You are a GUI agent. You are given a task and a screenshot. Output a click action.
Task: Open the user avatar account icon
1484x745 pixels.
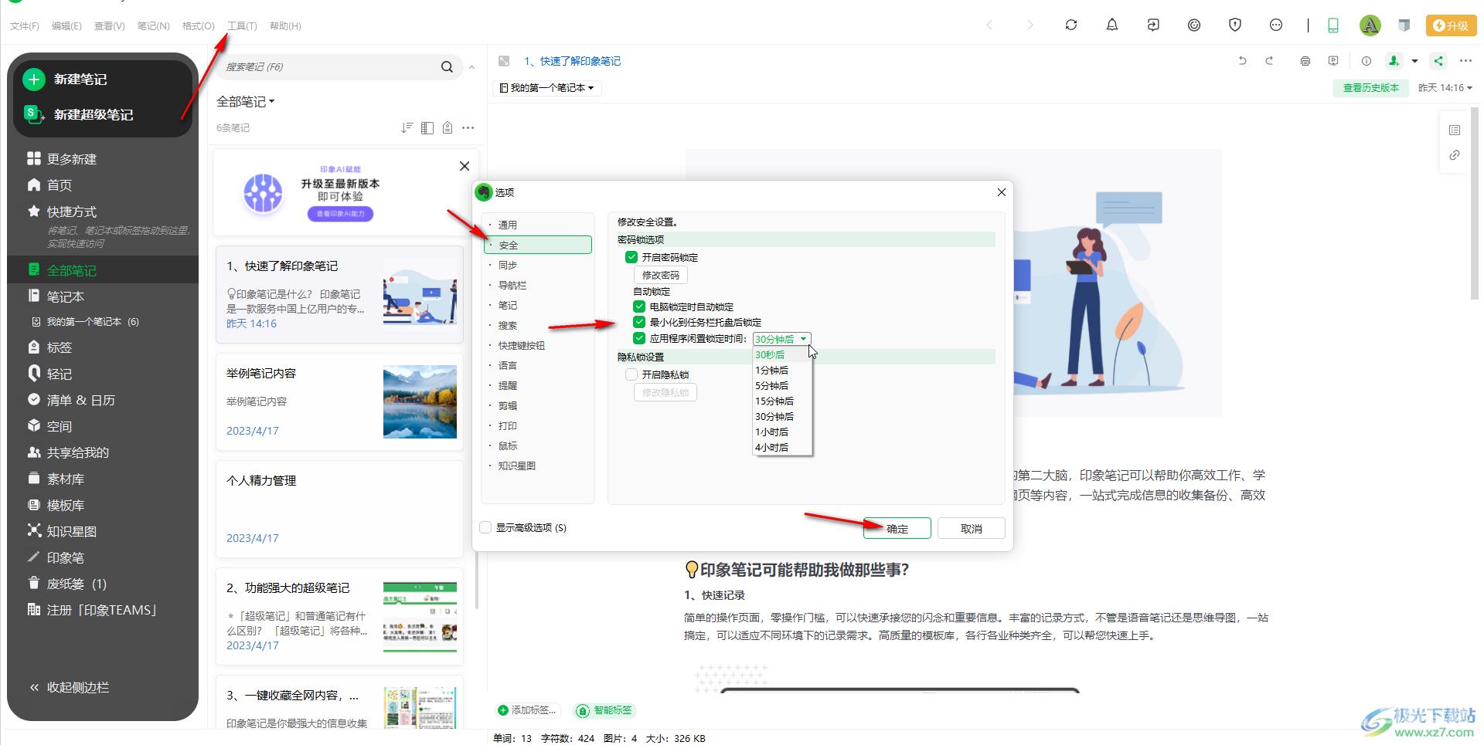[1370, 25]
